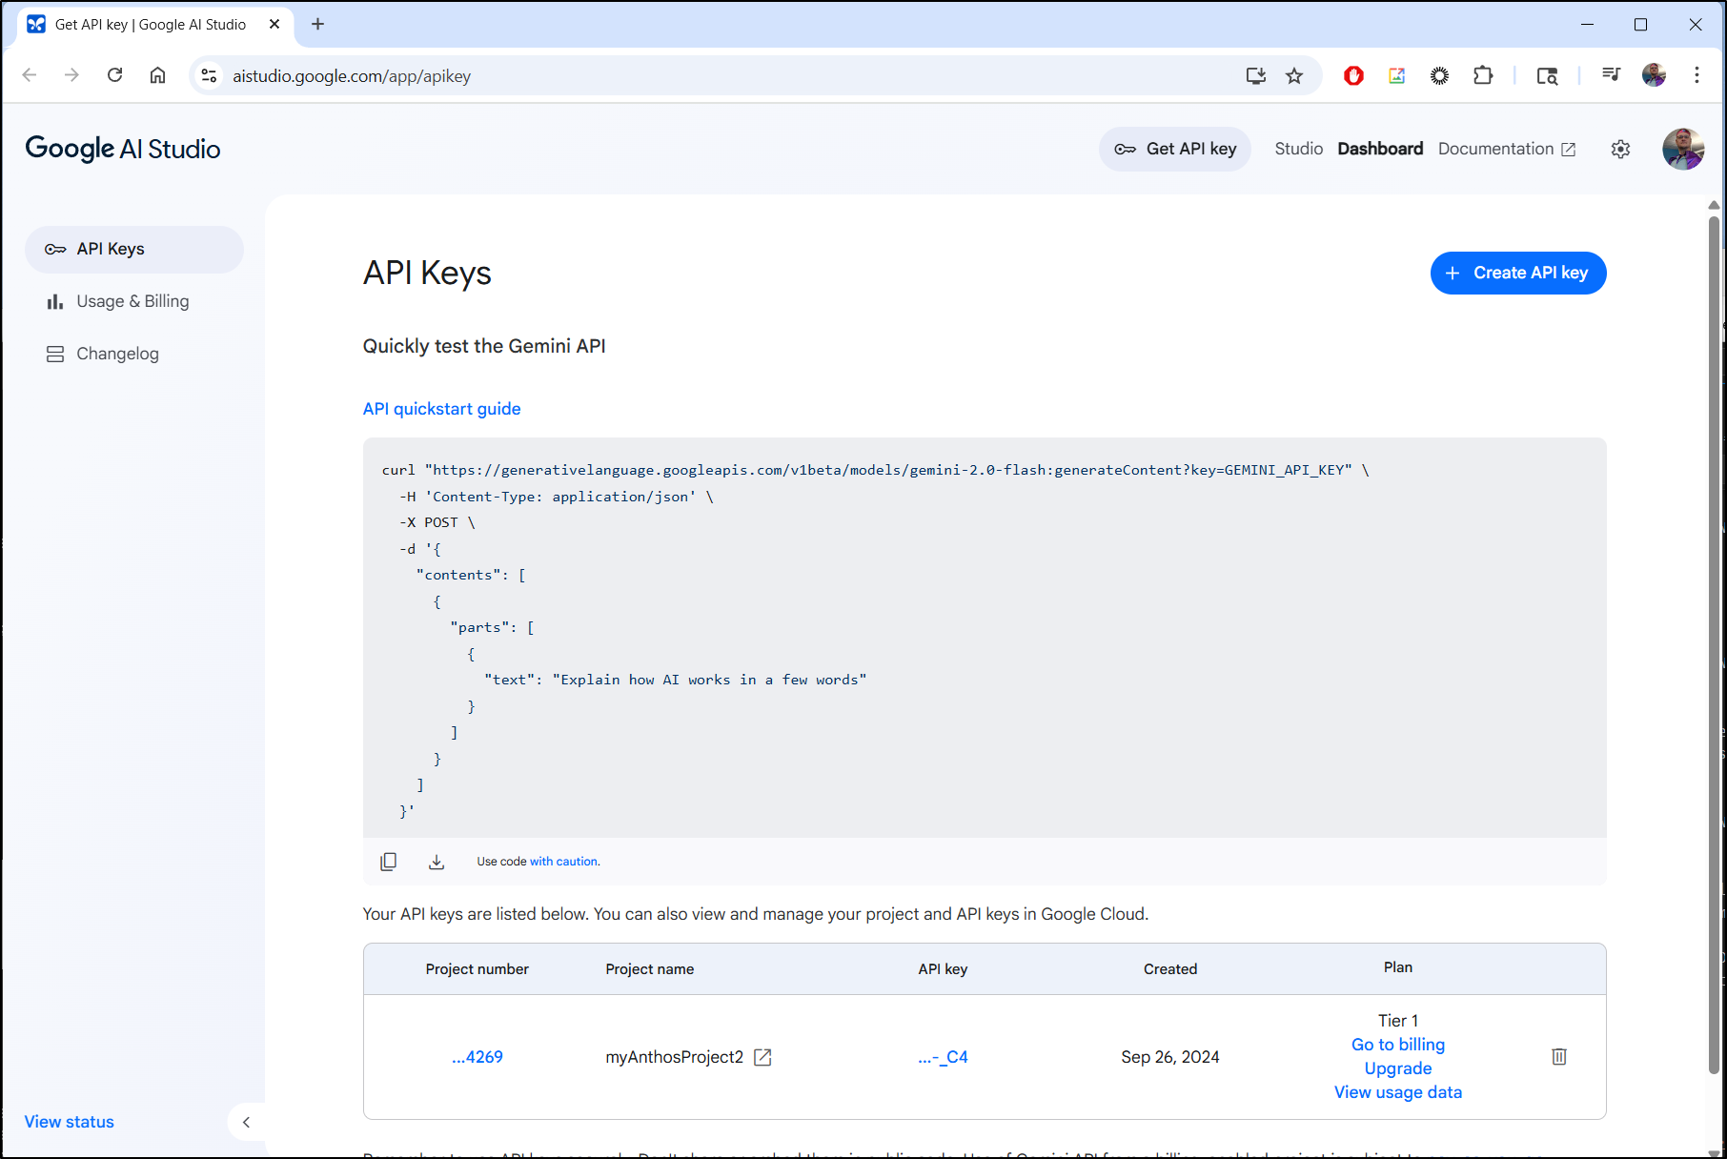The width and height of the screenshot is (1727, 1159).
Task: Bookmark this page with star icon
Action: coord(1294,75)
